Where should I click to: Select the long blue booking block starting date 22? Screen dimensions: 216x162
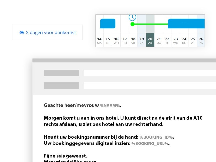click(186, 23)
